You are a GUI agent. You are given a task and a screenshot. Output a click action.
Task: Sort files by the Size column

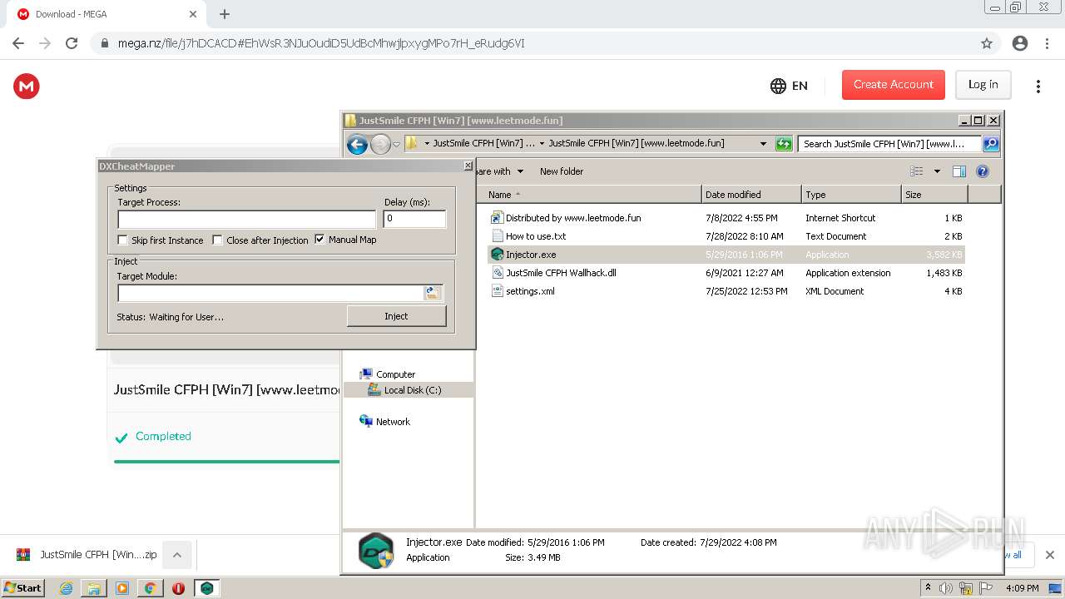click(x=934, y=195)
